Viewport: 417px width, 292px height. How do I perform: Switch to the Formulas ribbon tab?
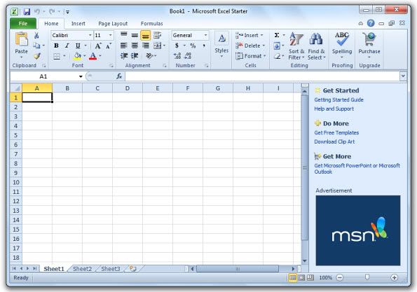coord(151,24)
